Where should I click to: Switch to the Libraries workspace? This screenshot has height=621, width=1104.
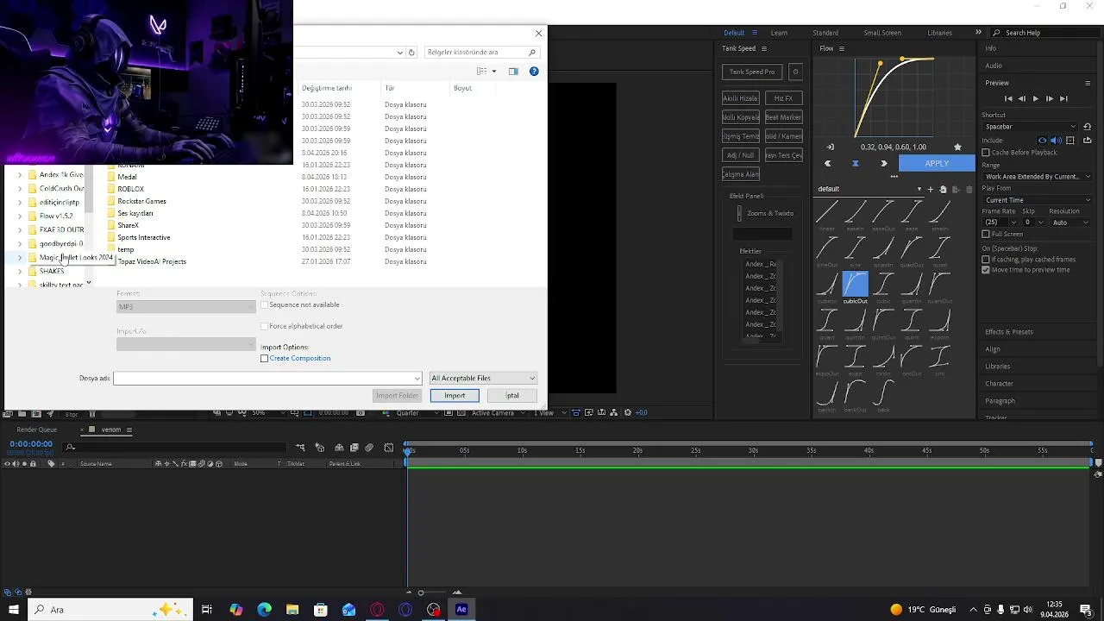point(939,33)
